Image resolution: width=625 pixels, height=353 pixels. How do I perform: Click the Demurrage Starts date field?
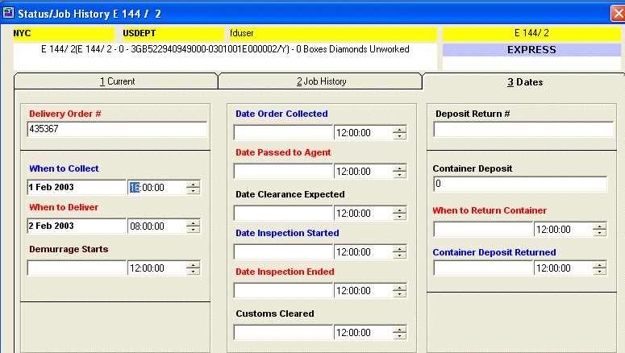[77, 268]
